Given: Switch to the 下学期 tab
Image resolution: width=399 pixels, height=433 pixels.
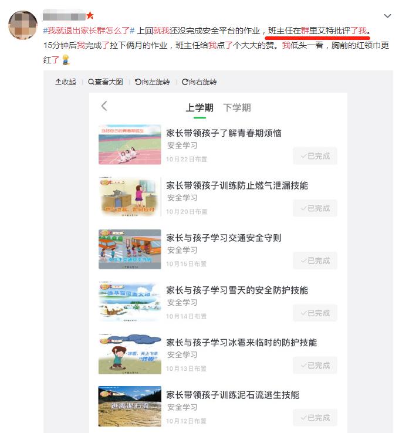Looking at the screenshot, I should pyautogui.click(x=237, y=108).
